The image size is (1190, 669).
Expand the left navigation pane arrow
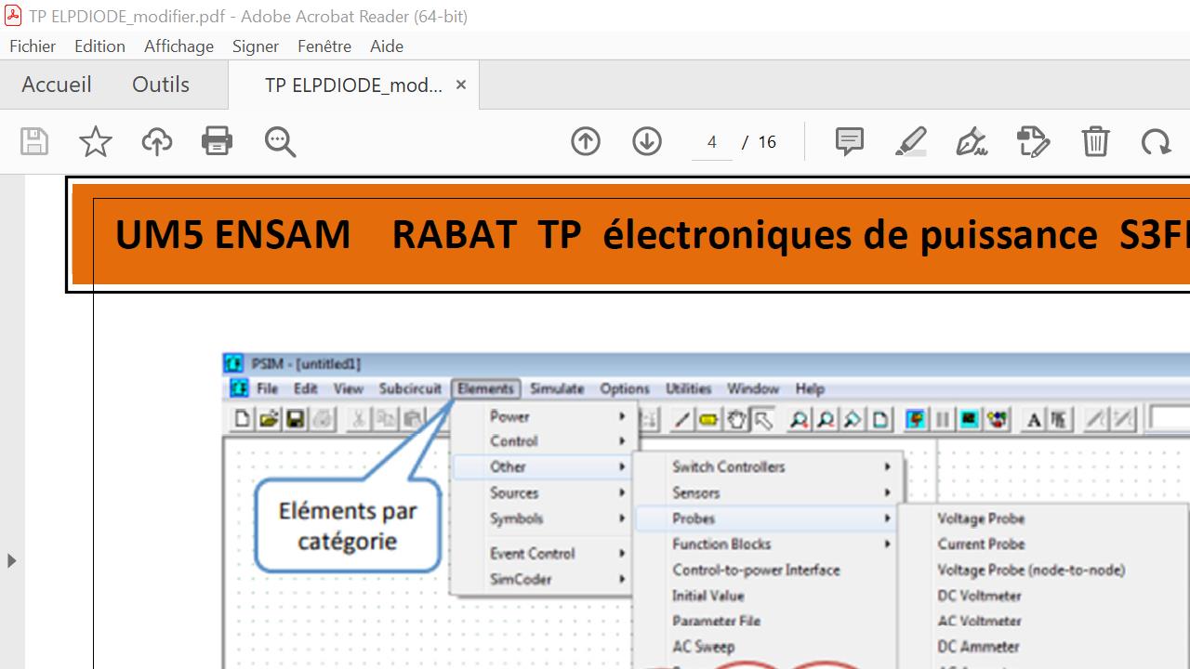pyautogui.click(x=11, y=560)
